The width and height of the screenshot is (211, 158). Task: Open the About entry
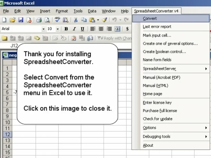coord(171,145)
